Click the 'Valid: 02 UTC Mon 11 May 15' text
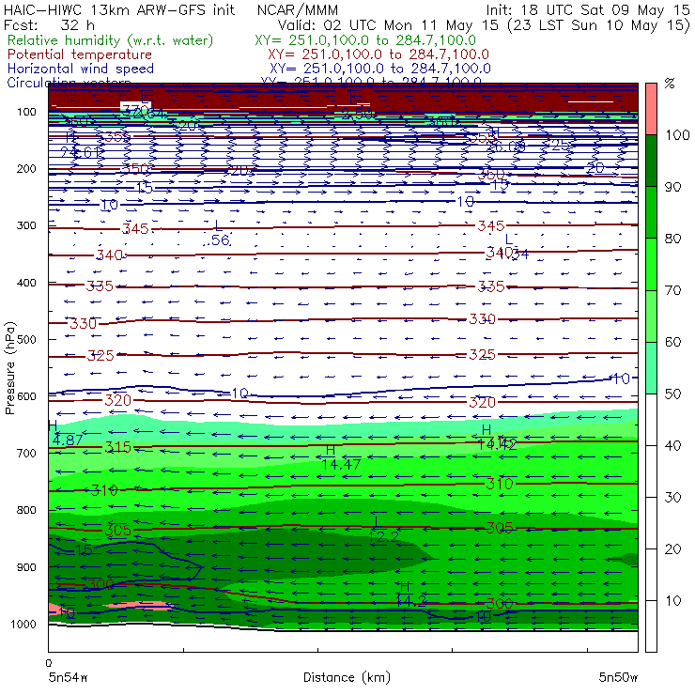 coord(388,24)
